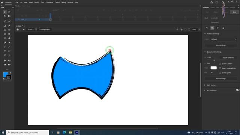Open the Commands menu
Screen dimensions: 240x135
[49, 3]
